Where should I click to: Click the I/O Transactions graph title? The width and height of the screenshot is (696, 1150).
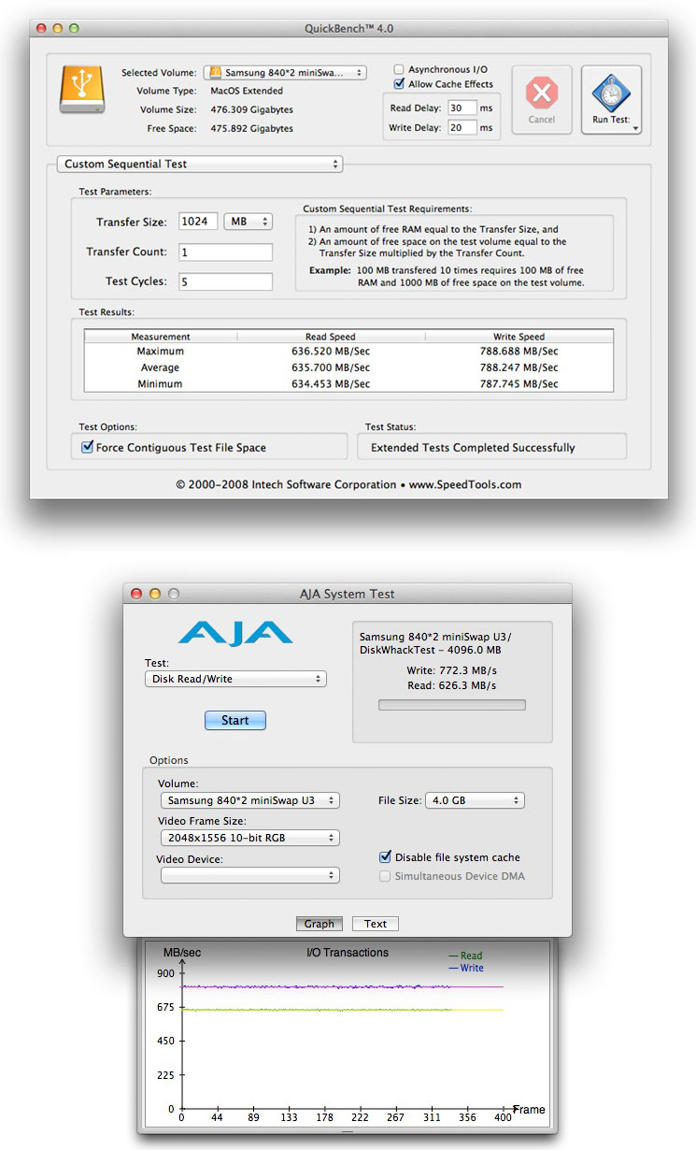[x=348, y=953]
